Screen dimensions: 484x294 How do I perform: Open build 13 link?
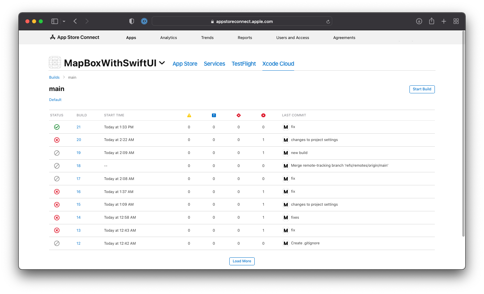(x=79, y=230)
